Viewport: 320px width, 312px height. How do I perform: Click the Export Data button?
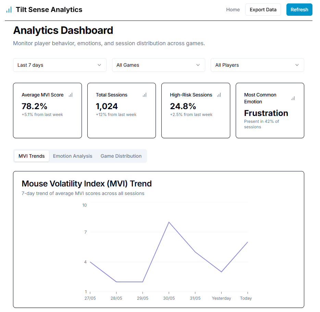[x=263, y=10]
